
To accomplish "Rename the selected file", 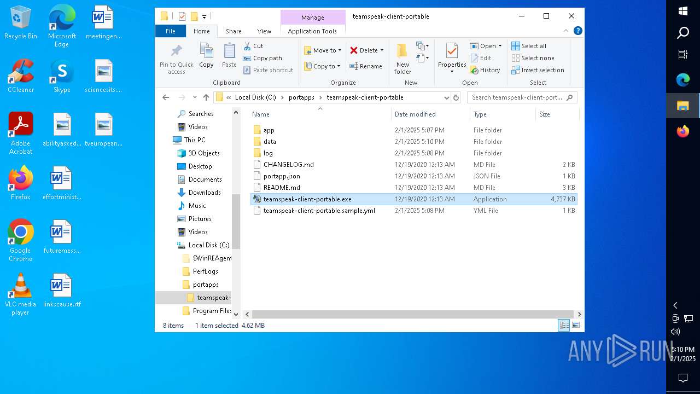I will (366, 66).
